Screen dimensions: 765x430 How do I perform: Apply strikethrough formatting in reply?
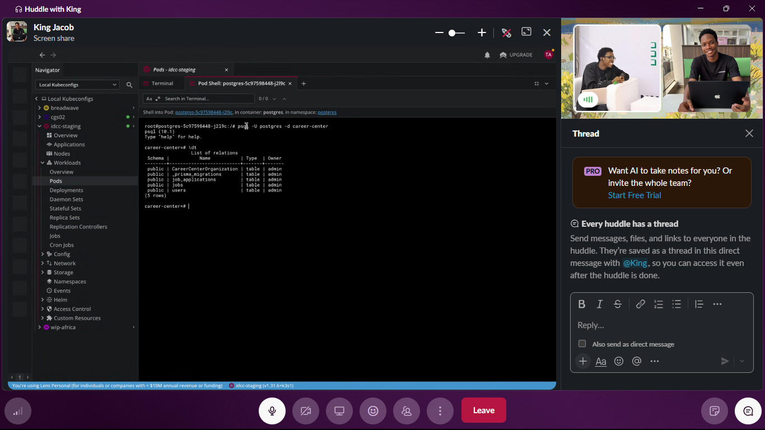click(618, 304)
